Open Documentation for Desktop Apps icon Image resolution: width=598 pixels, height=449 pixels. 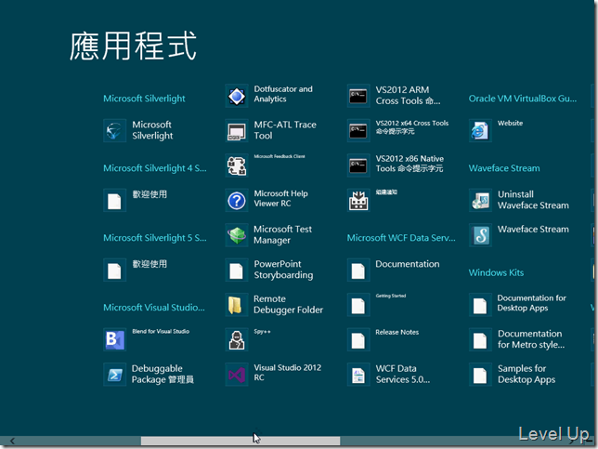tap(480, 305)
